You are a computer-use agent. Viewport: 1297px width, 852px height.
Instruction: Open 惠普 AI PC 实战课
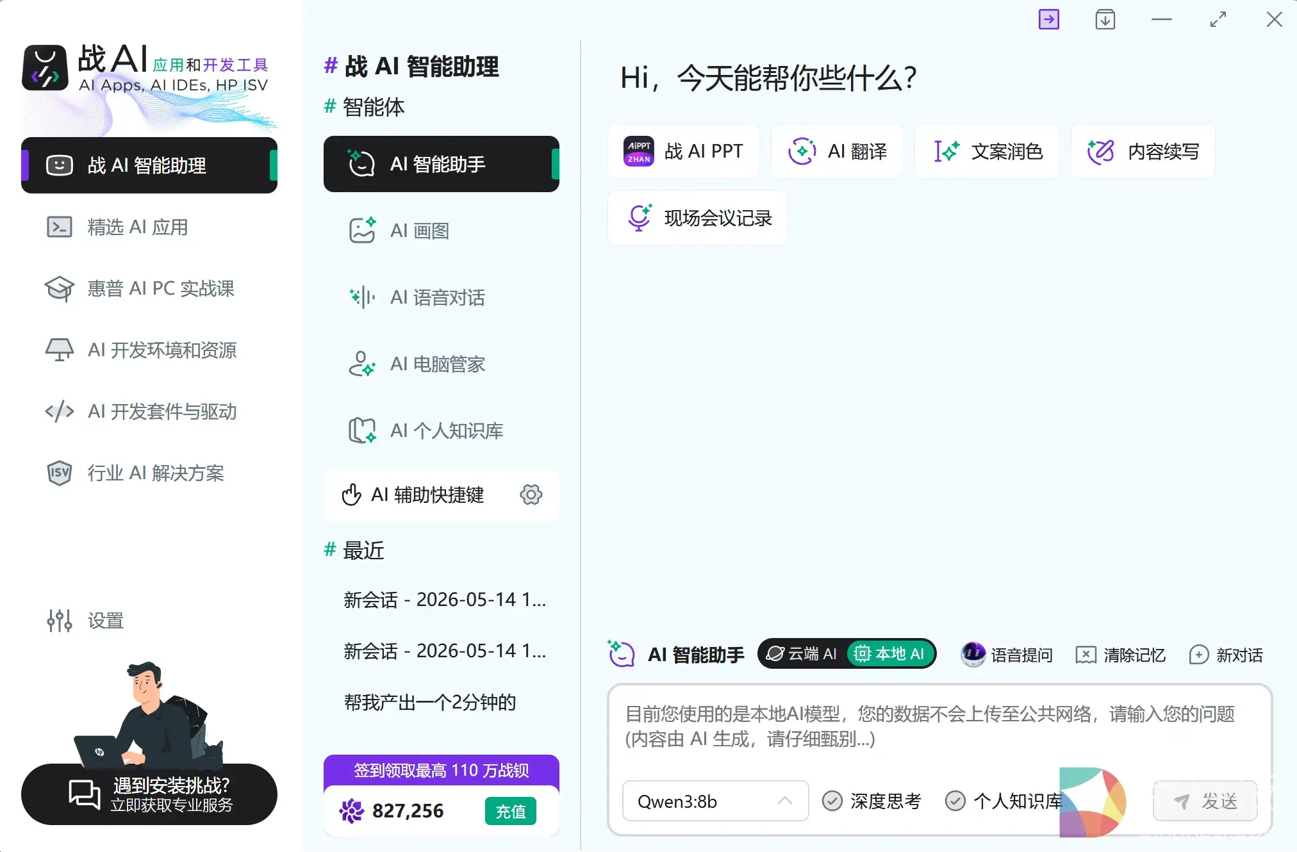[149, 288]
